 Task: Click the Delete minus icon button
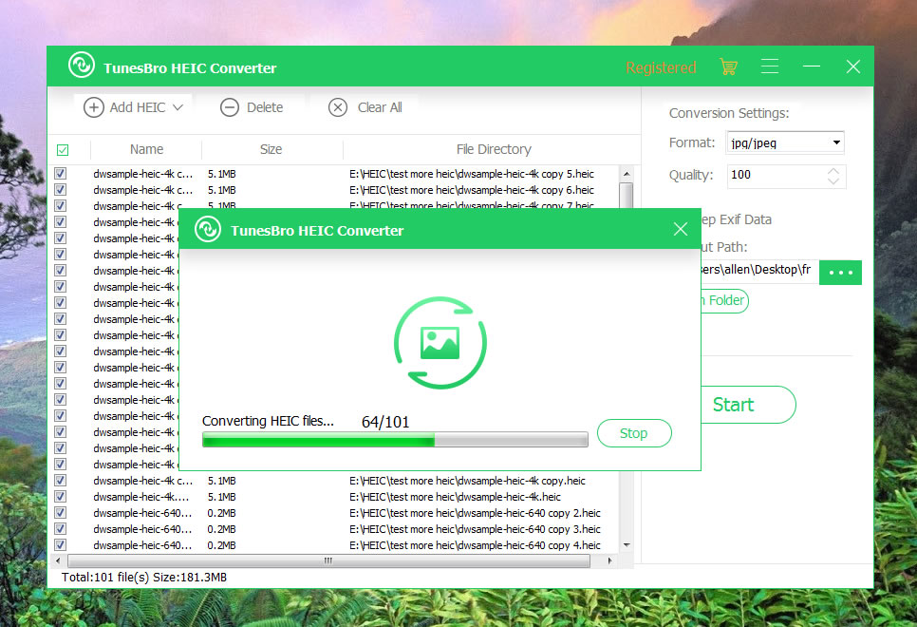point(230,107)
